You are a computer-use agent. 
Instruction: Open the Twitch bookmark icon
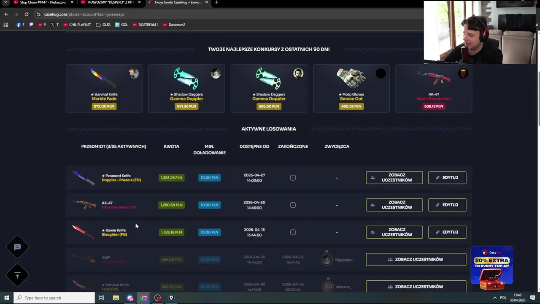31,24
